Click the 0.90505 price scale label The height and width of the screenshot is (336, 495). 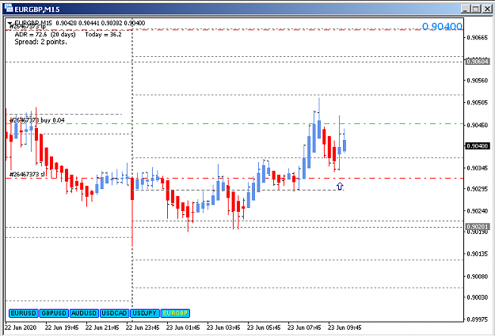tap(478, 103)
